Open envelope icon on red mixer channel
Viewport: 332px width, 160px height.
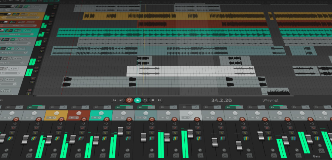(x=78, y=155)
